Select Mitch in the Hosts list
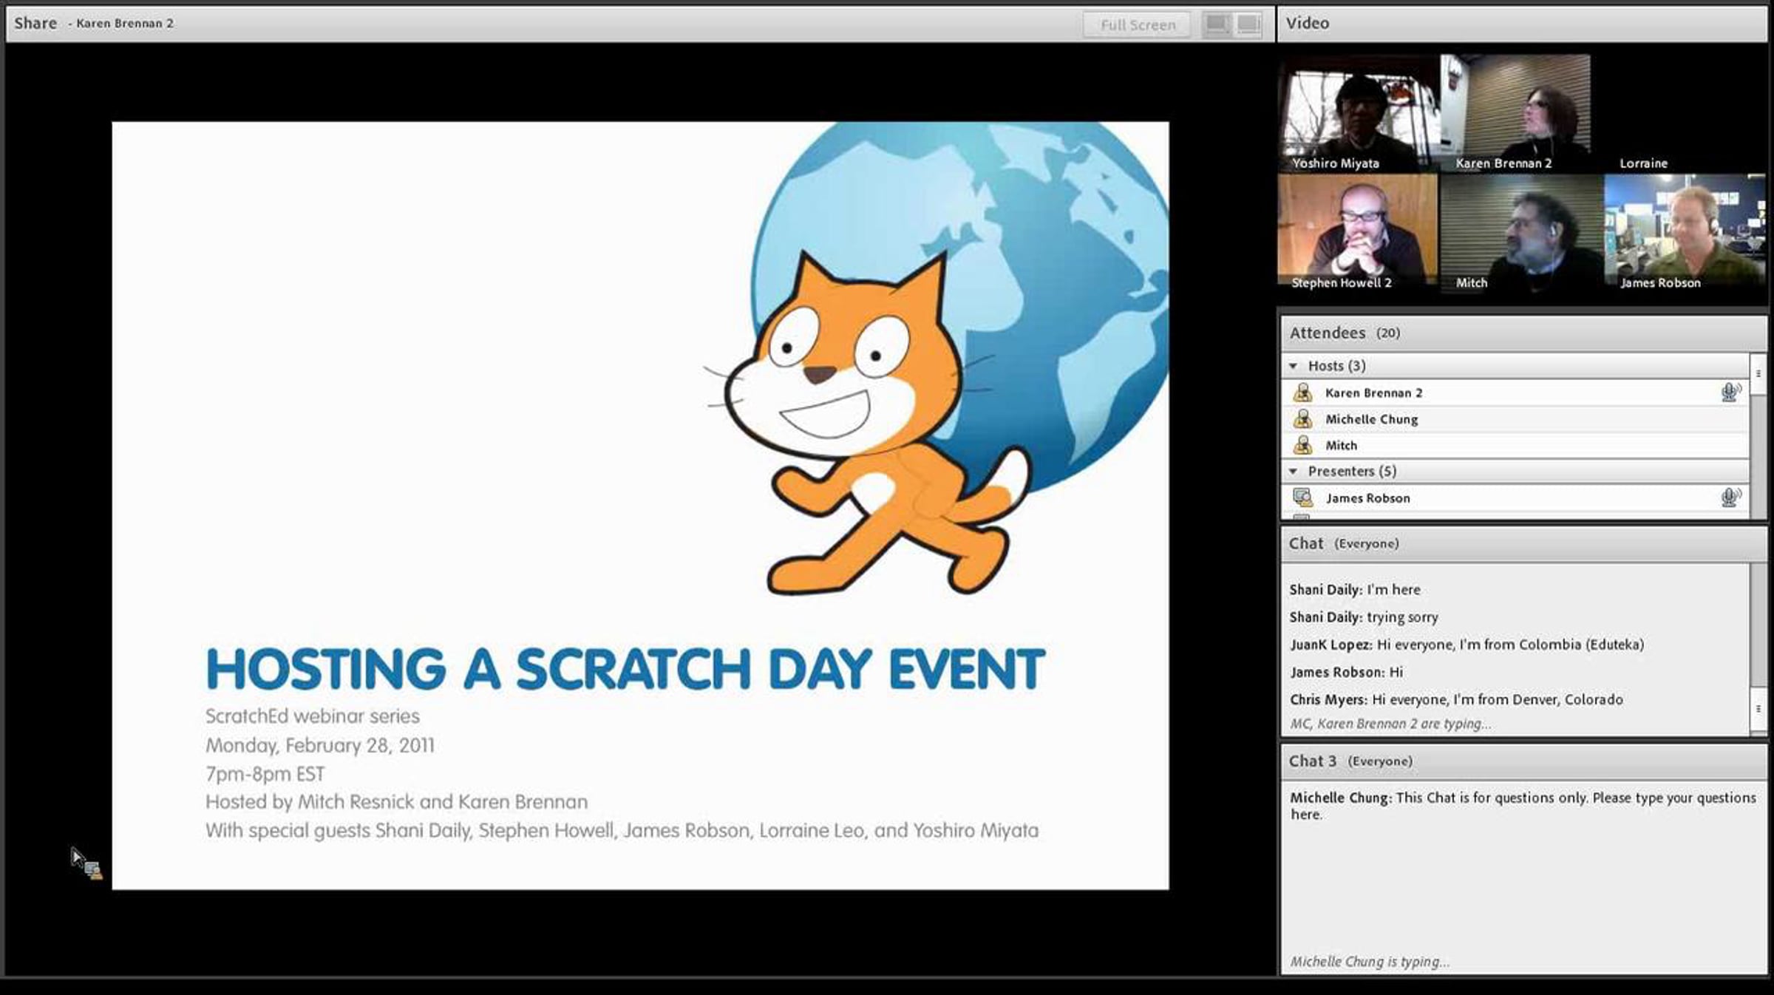The width and height of the screenshot is (1774, 995). tap(1515, 445)
